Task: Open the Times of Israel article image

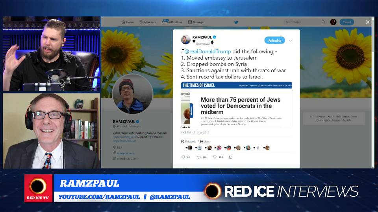Action: pyautogui.click(x=237, y=105)
